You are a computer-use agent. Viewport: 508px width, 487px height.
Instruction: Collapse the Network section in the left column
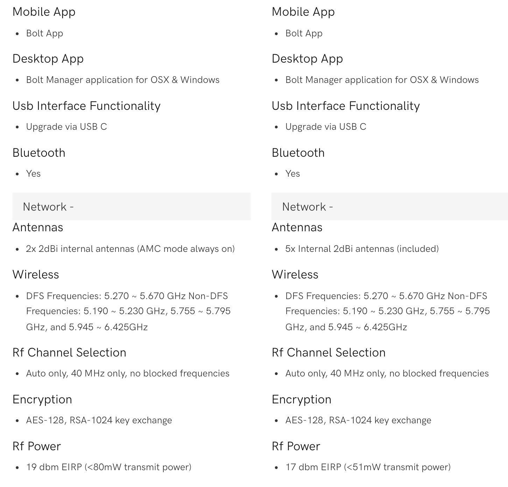[48, 207]
